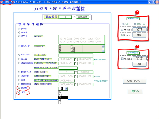Minimize the カットPro.21 window

pyautogui.click(x=150, y=2)
